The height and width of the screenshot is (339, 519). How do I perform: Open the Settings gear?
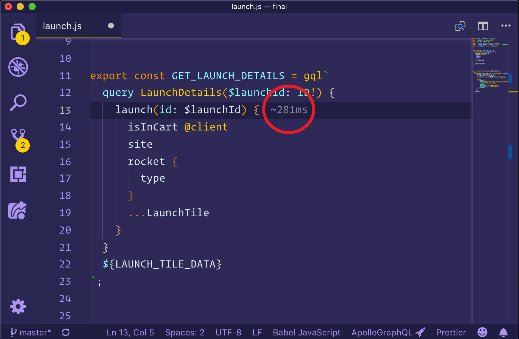coord(18,307)
